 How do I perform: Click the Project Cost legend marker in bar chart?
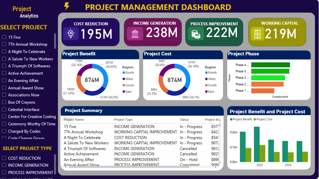coord(255,119)
